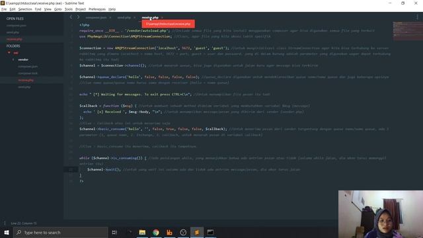Open composer.json in Folders tree
This screenshot has height=238, width=423.
(x=28, y=66)
